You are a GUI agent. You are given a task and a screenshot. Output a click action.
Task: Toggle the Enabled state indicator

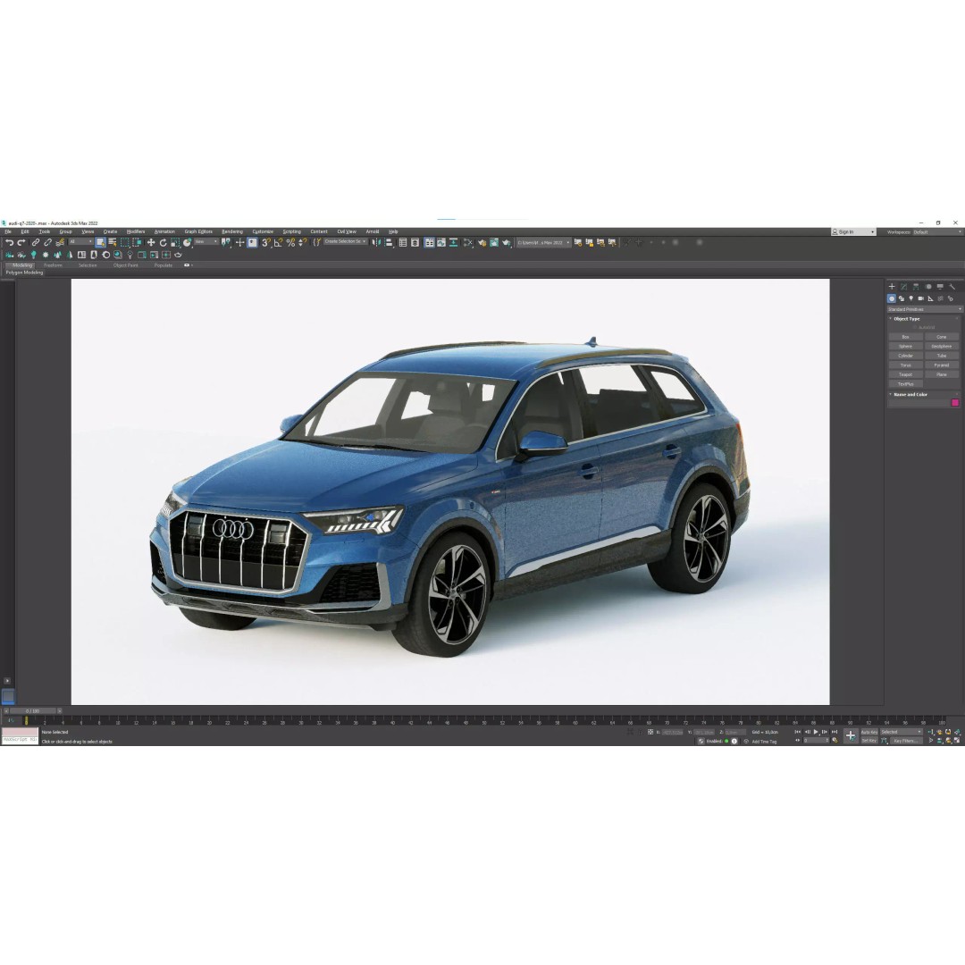click(726, 741)
